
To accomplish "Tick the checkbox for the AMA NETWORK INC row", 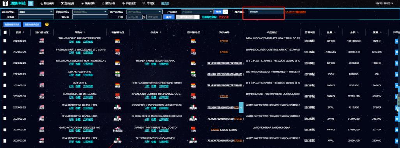I will [x=5, y=74].
